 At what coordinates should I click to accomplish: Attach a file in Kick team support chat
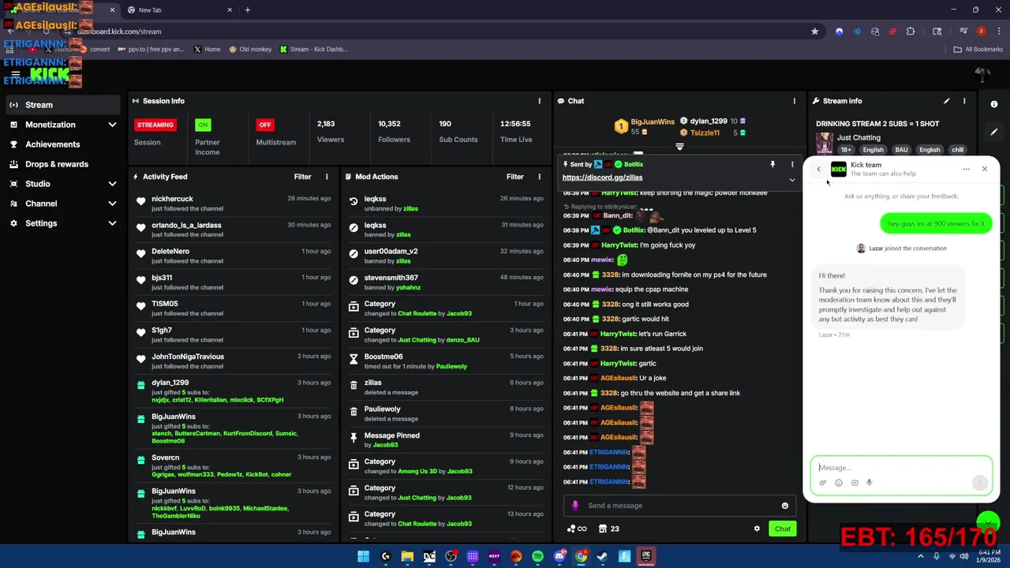click(823, 483)
